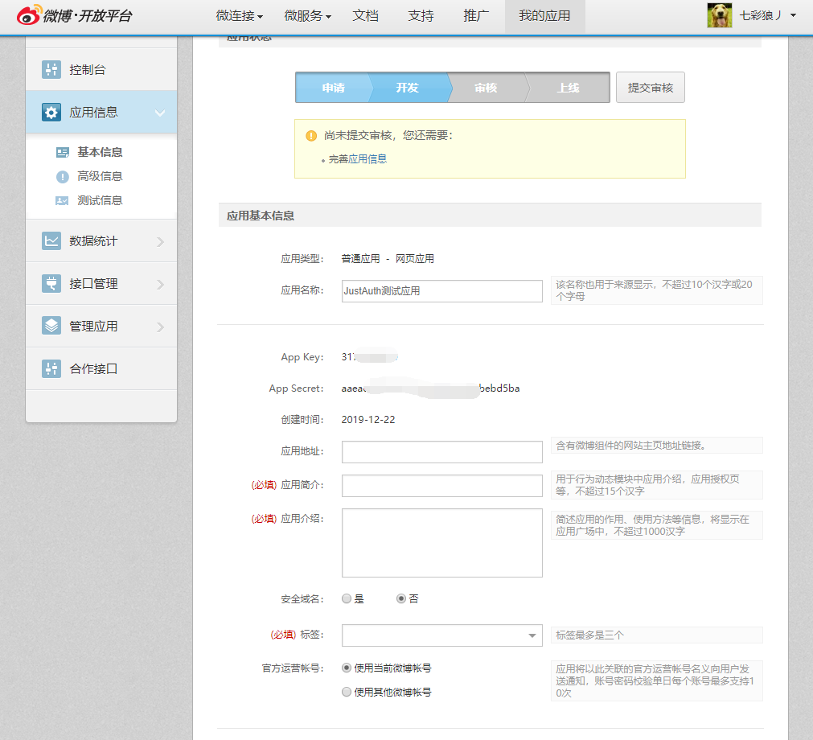Click the golden dog avatar thumbnail
The image size is (813, 740).
pos(720,15)
